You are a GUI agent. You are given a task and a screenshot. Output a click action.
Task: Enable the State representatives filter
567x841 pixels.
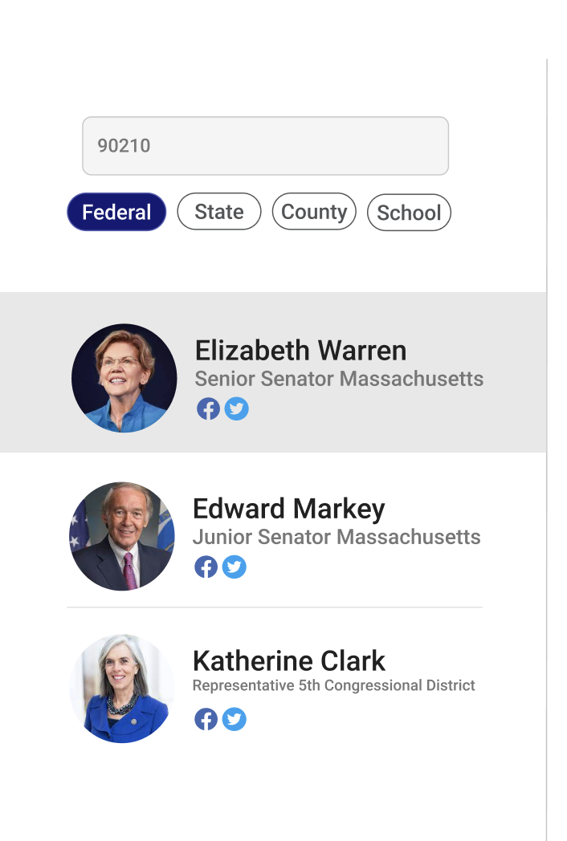pyautogui.click(x=218, y=211)
